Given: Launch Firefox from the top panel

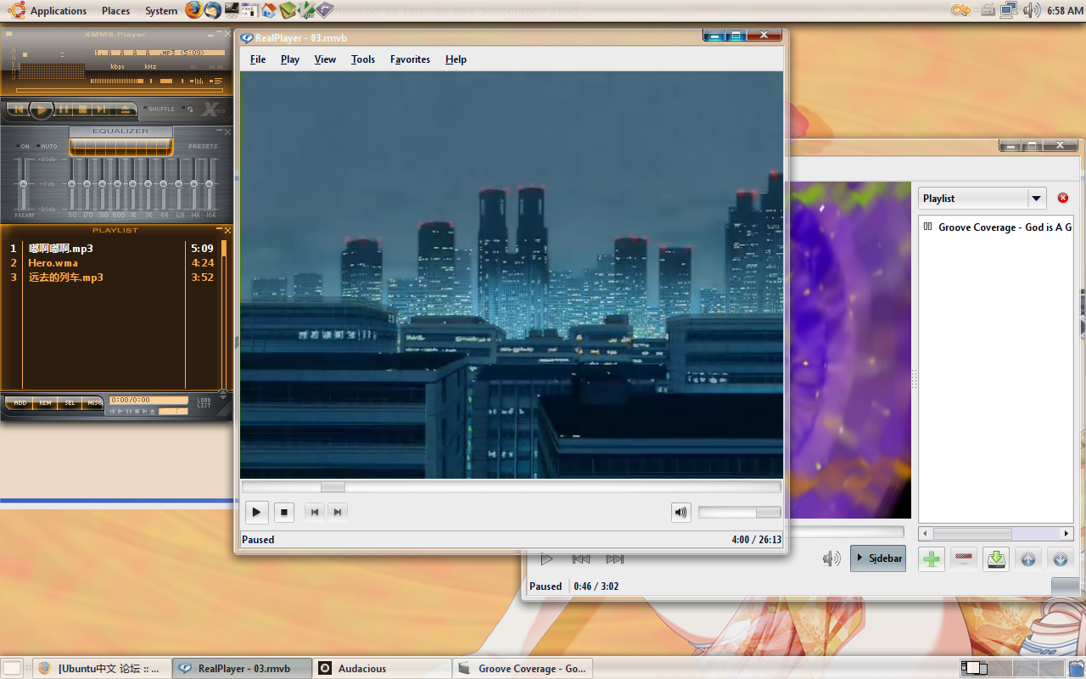Looking at the screenshot, I should pos(194,10).
